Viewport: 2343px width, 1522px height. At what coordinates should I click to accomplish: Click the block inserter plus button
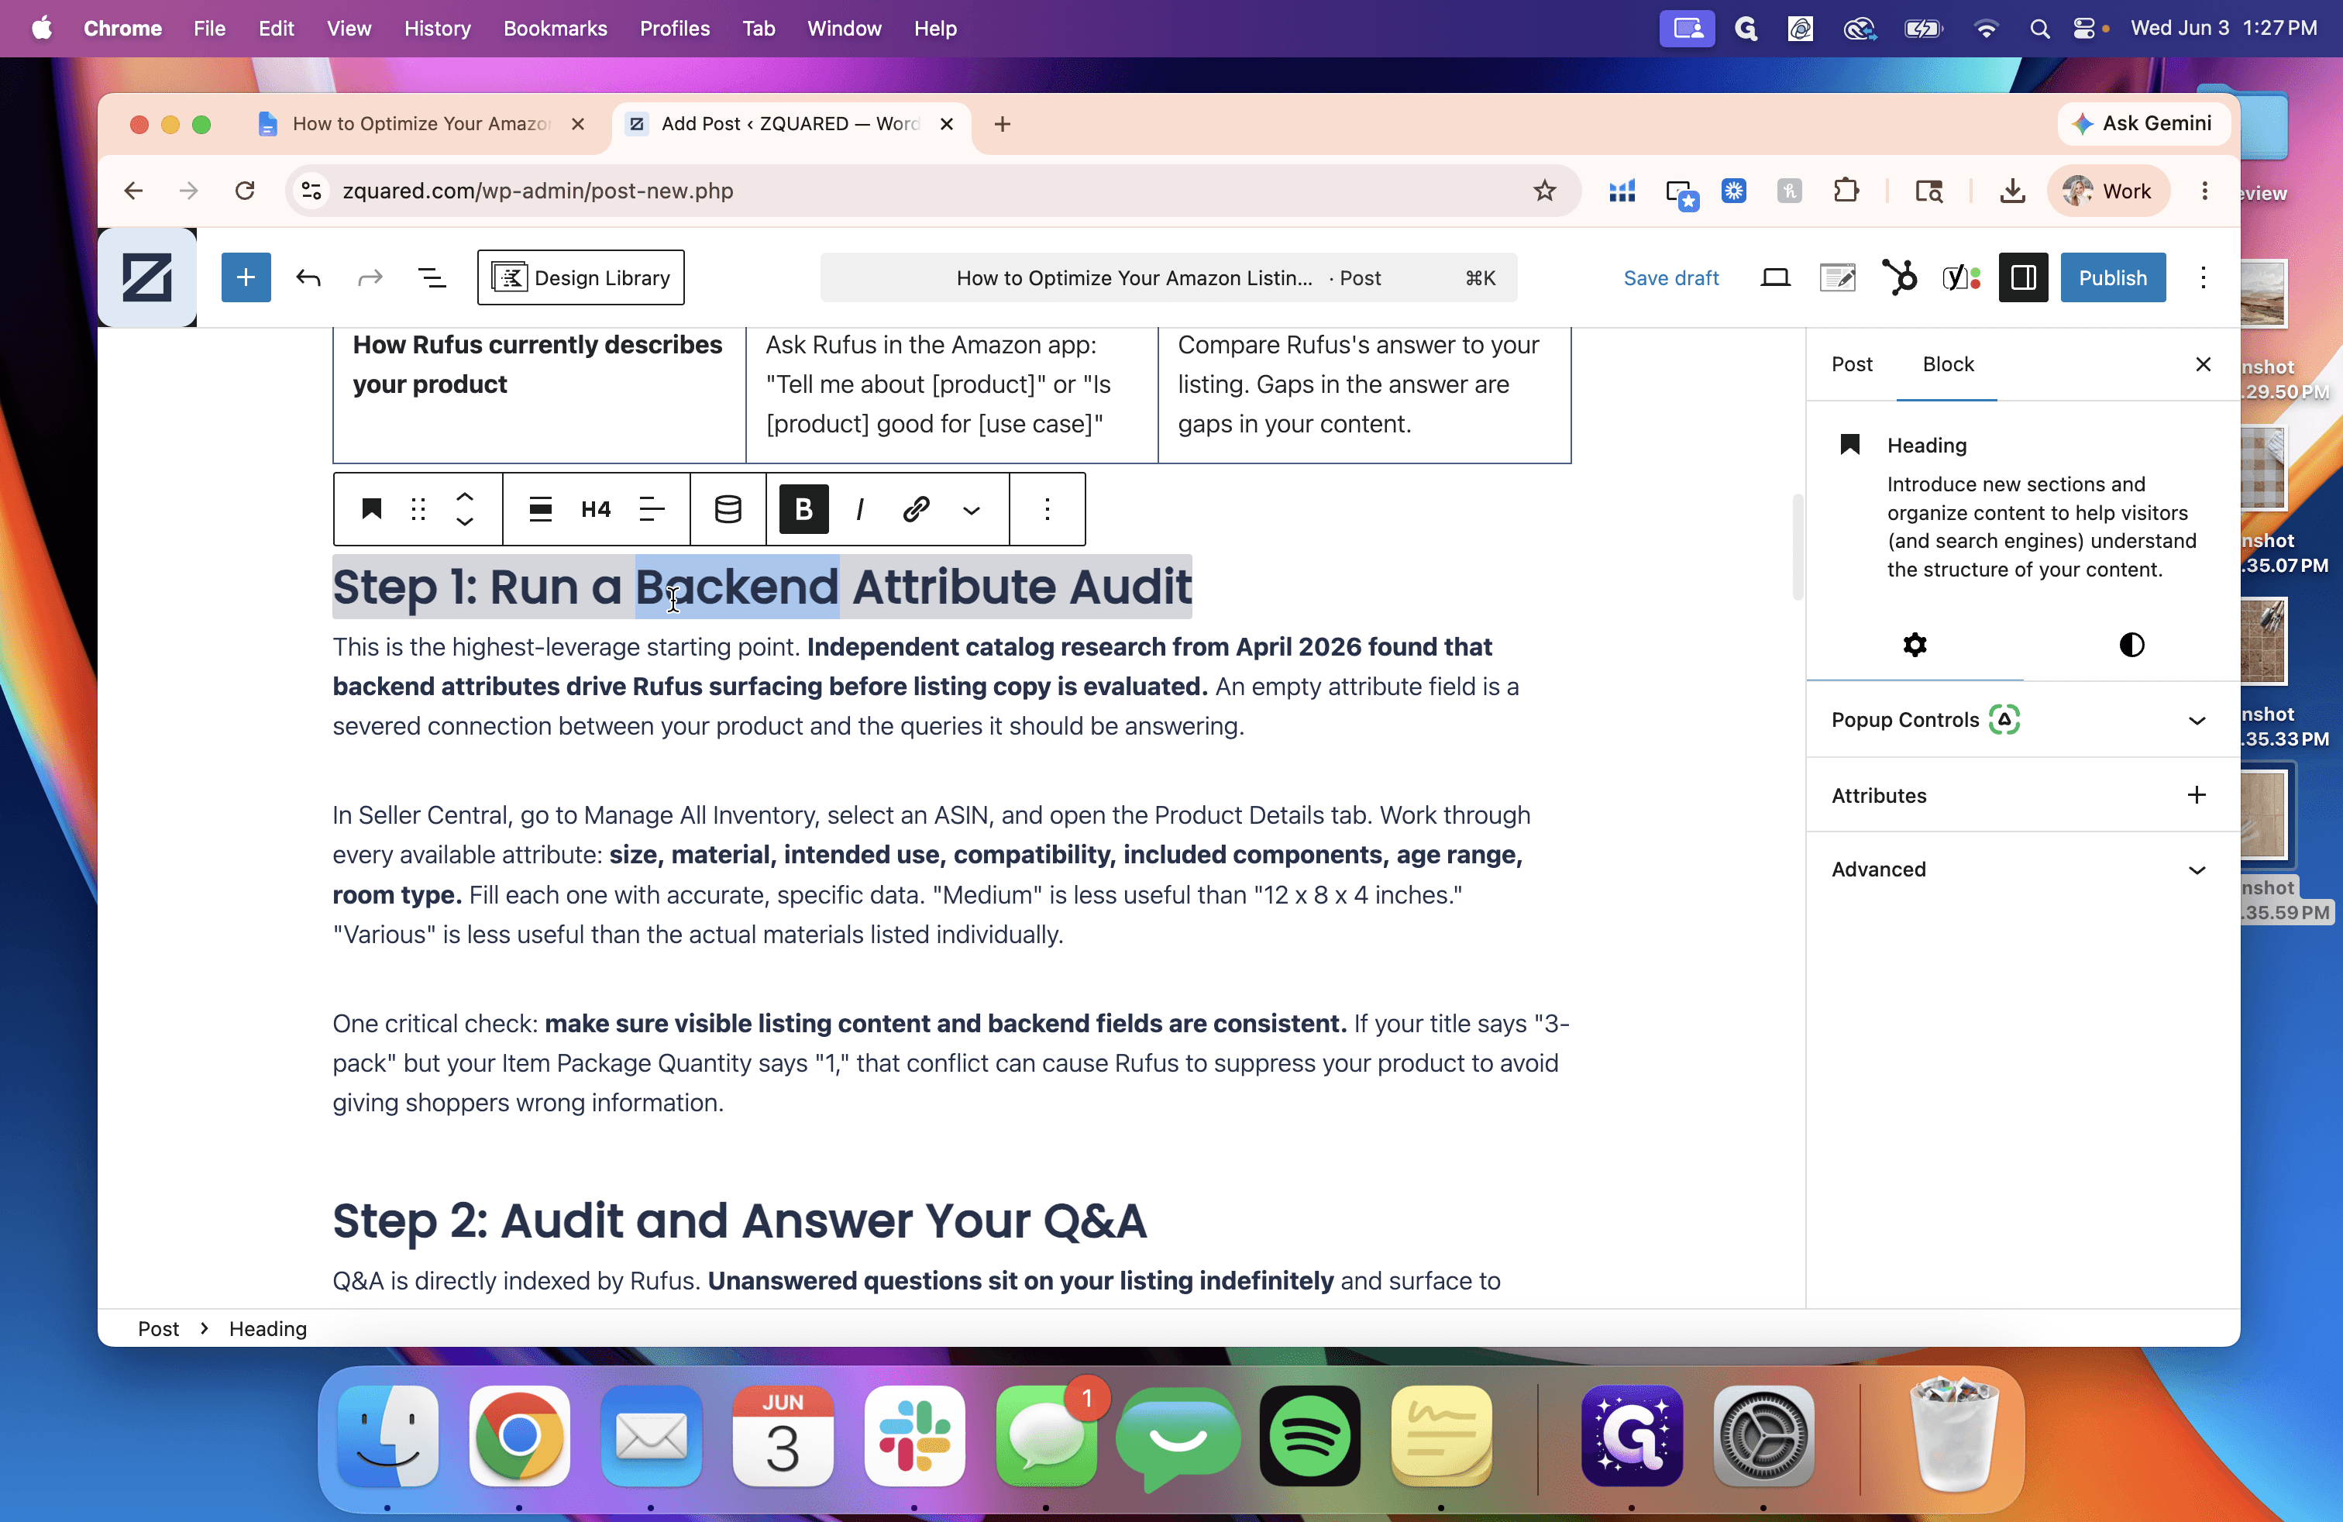[x=245, y=277]
